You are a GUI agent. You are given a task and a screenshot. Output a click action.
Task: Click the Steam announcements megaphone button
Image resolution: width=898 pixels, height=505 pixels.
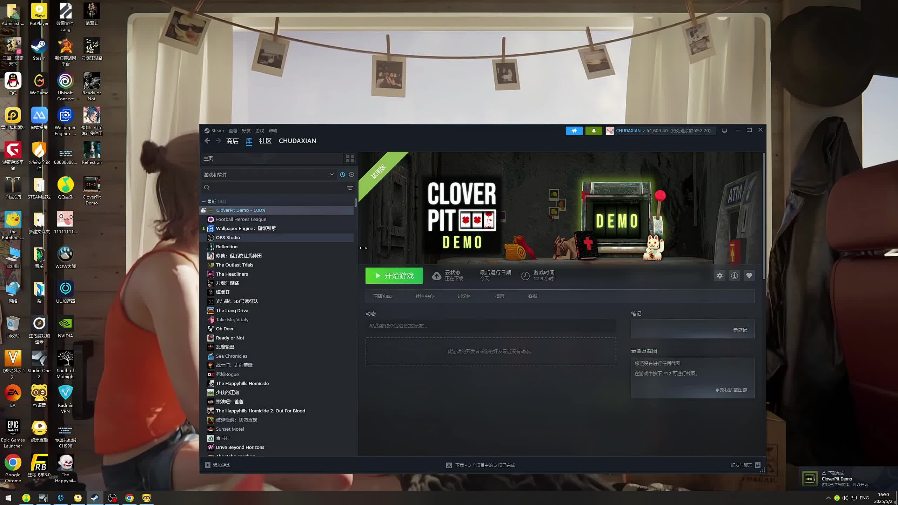(x=574, y=130)
